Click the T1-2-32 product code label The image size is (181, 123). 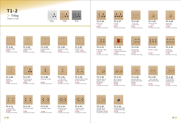pos(117,106)
